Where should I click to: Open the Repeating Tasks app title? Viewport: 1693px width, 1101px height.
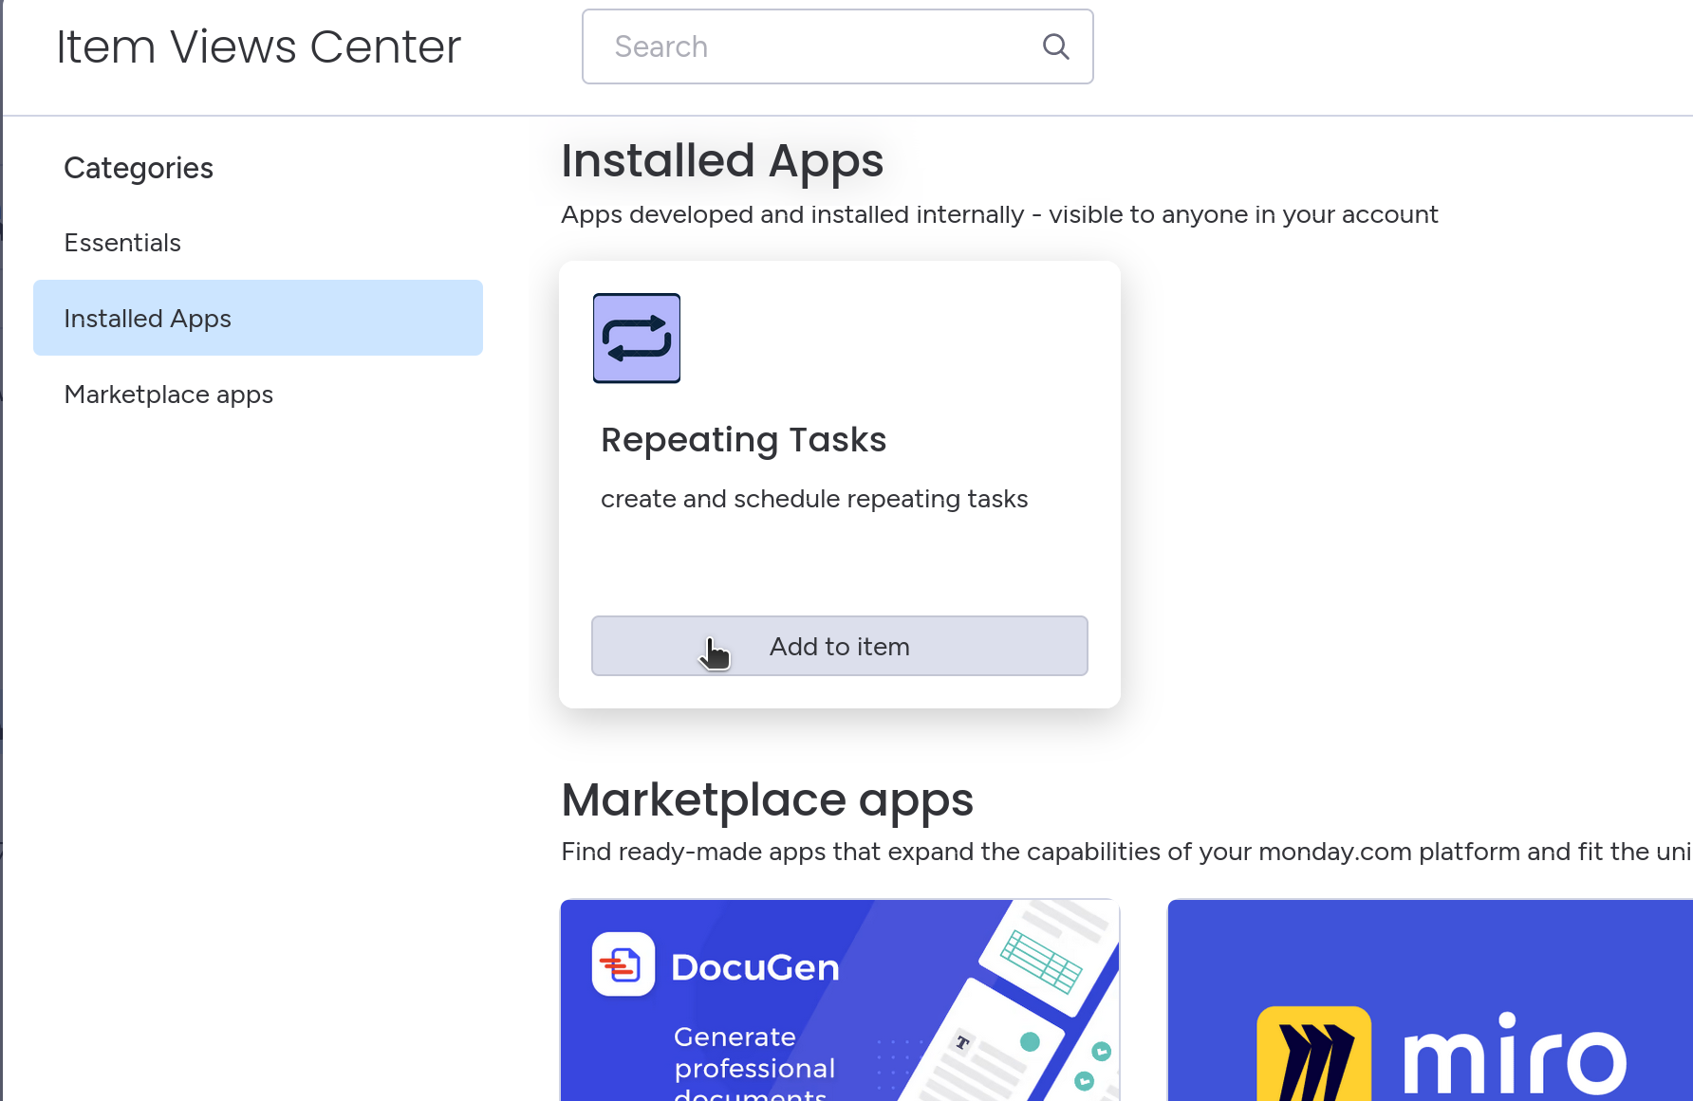click(x=743, y=440)
